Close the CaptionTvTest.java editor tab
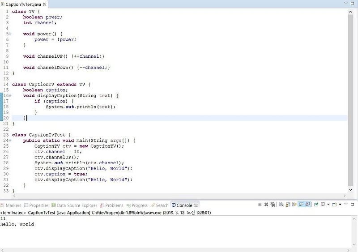358x252 pixels. tap(45, 4)
